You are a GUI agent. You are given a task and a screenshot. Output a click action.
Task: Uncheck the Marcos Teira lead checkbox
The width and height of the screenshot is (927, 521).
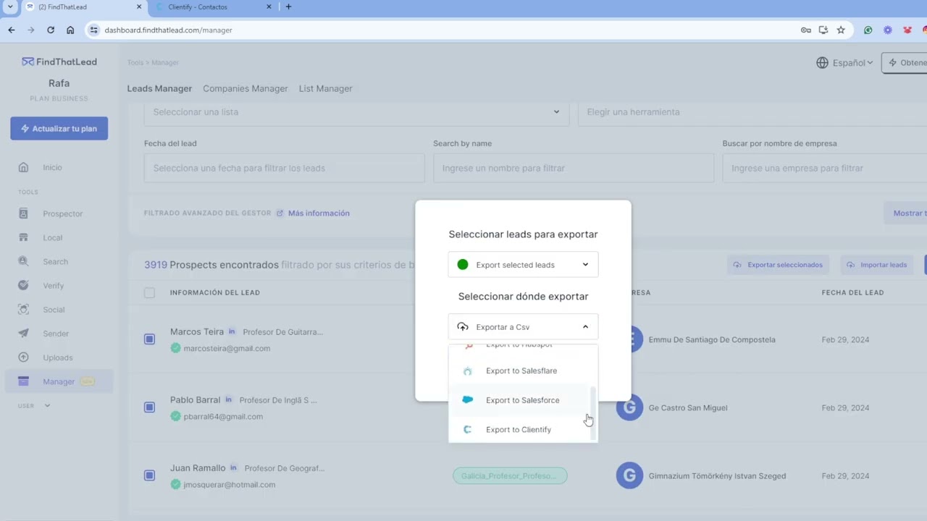(x=149, y=339)
